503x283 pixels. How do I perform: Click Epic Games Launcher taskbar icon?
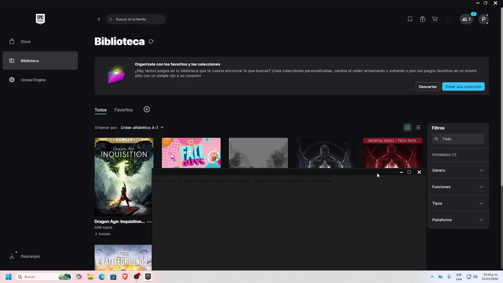[x=148, y=277]
